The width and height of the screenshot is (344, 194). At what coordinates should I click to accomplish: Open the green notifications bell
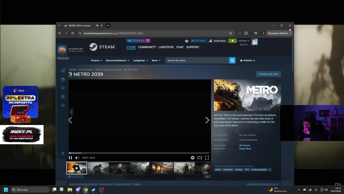[x=232, y=41]
